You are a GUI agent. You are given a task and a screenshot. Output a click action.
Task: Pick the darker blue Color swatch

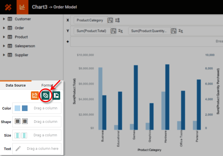coord(25,108)
